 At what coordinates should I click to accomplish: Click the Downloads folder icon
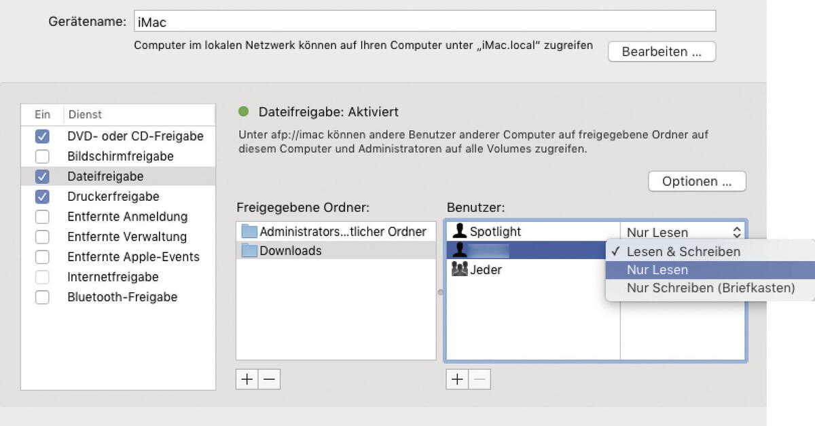click(248, 250)
